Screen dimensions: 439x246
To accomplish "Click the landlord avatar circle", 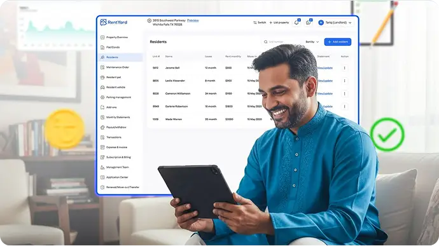I will 321,23.
